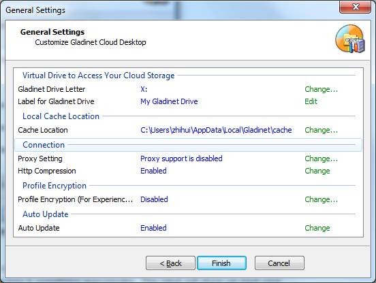Change Http Compression setting

pyautogui.click(x=317, y=171)
